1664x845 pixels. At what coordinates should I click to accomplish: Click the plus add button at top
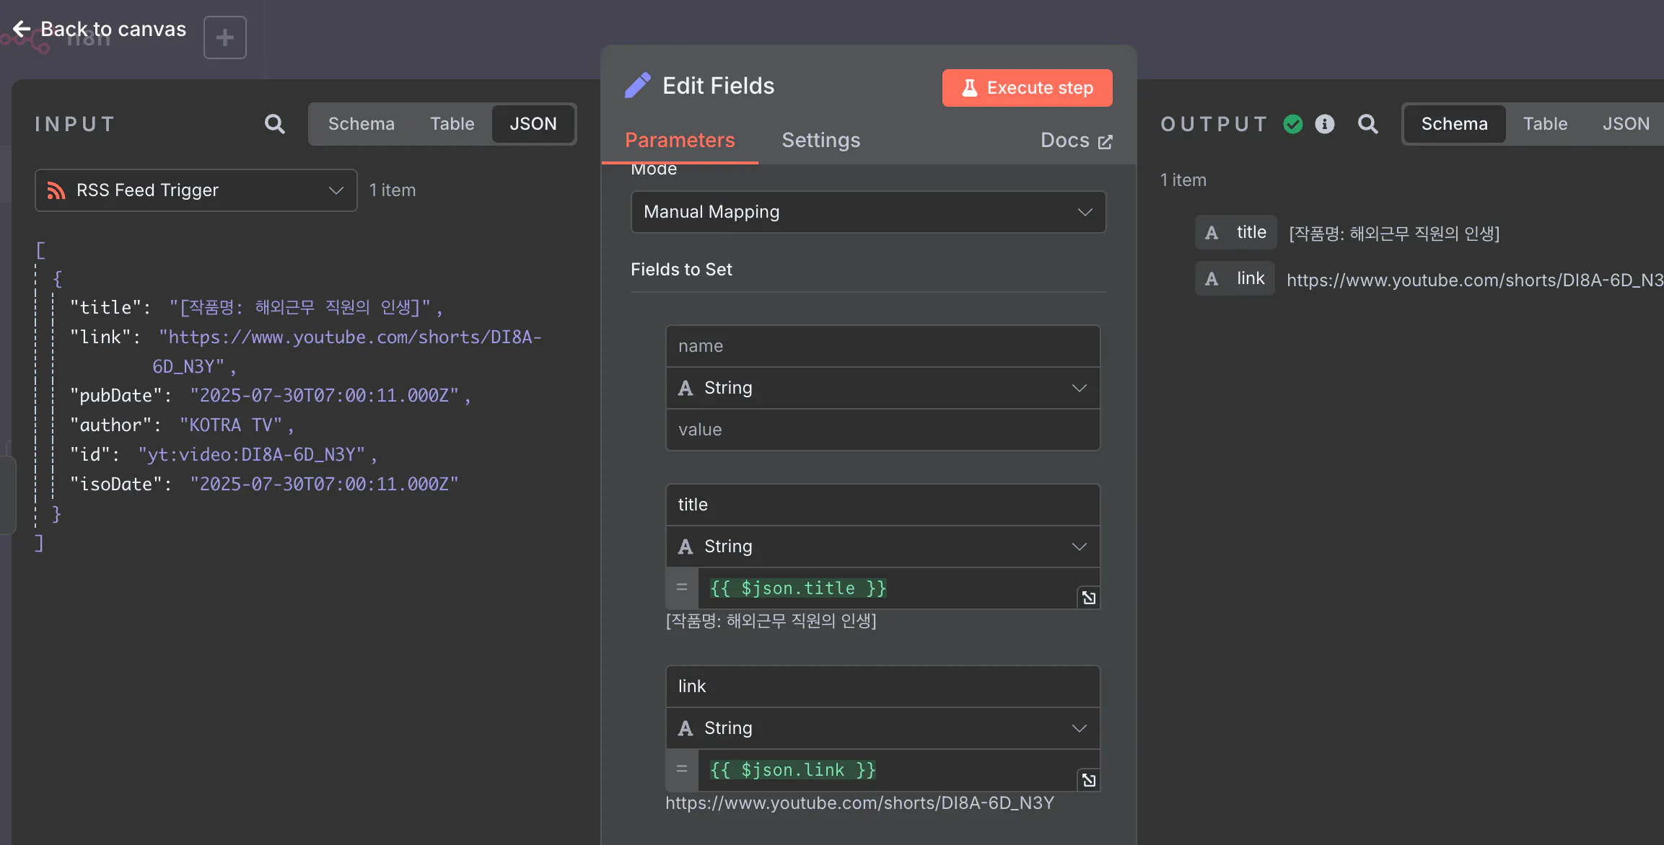coord(224,37)
